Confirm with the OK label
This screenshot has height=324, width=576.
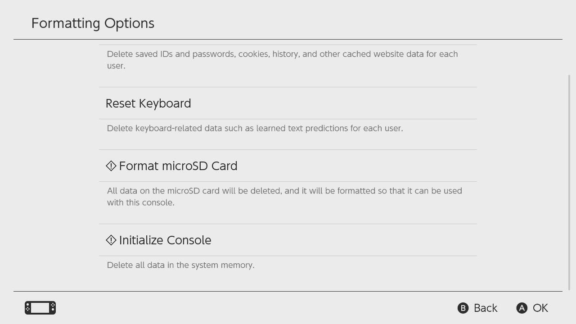[540, 308]
